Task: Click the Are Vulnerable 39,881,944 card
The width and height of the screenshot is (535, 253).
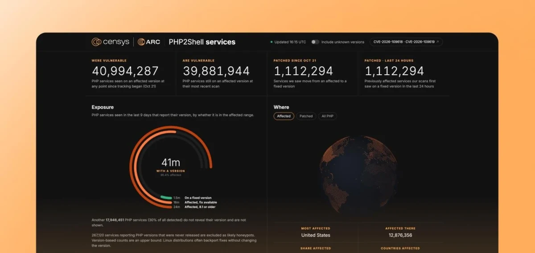Action: (222, 73)
